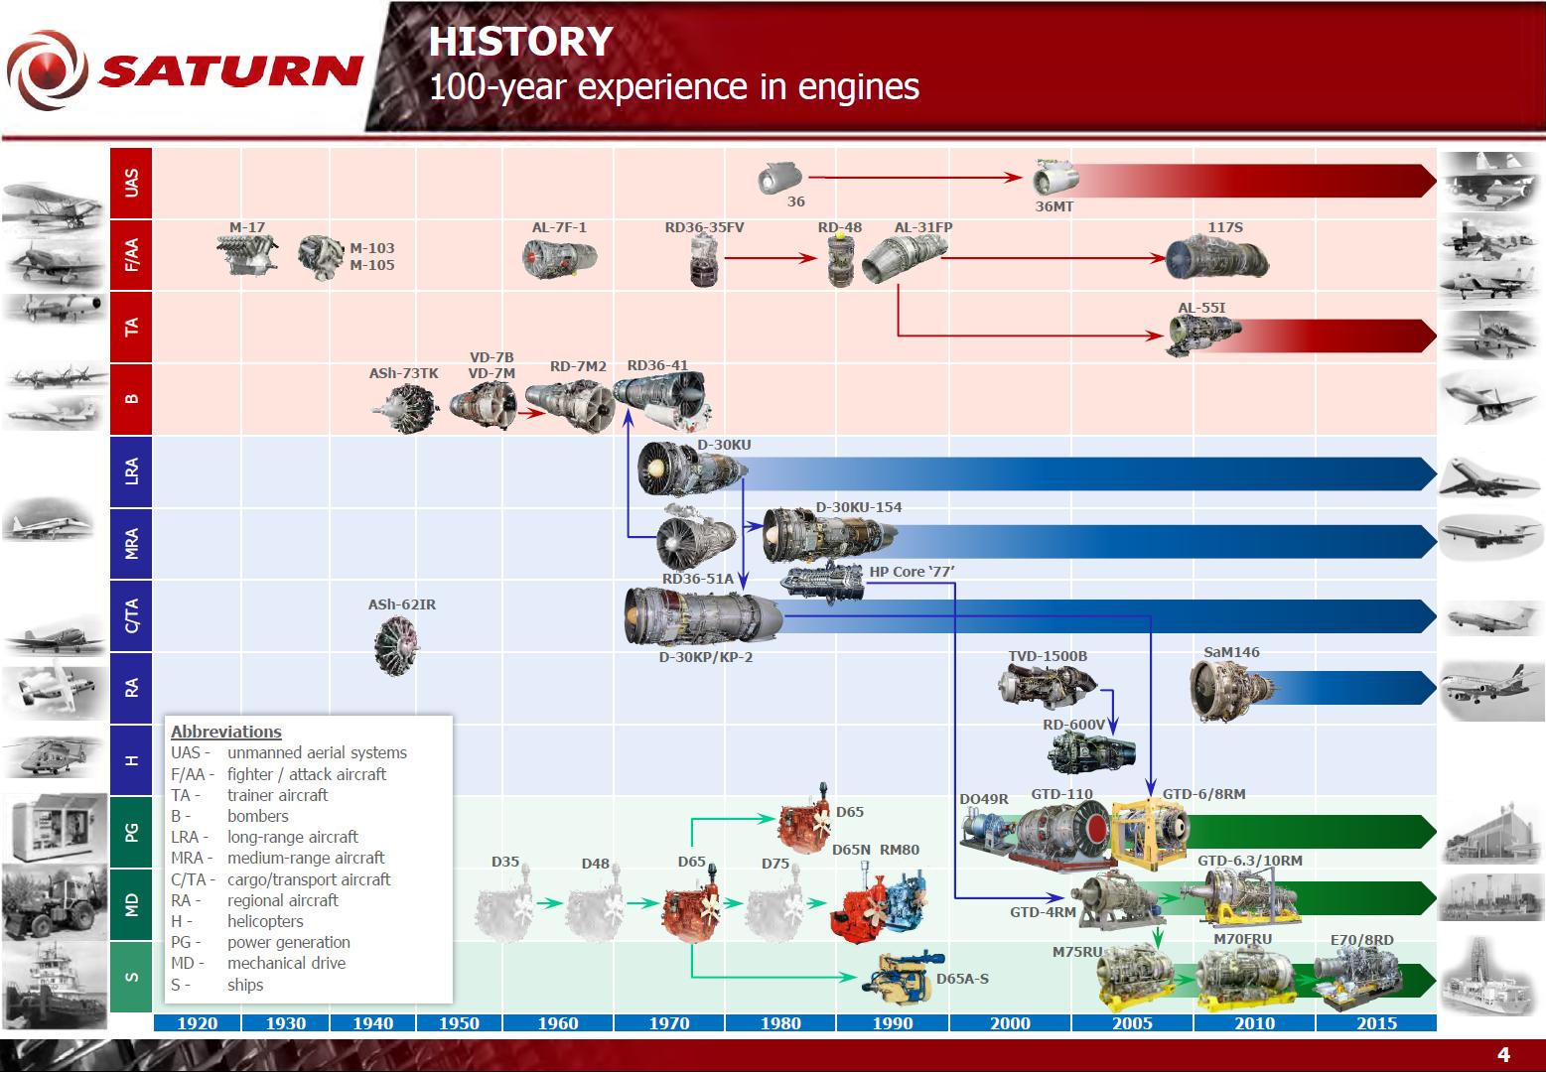Click the ASh-62IR radial engine image
This screenshot has height=1072, width=1546.
(x=399, y=645)
